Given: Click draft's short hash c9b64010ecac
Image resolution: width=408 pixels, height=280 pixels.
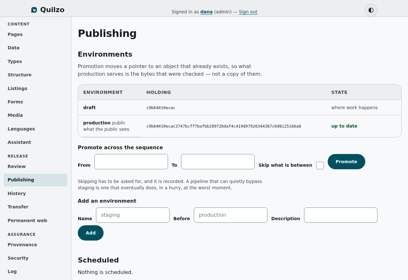Looking at the screenshot, I should [161, 108].
